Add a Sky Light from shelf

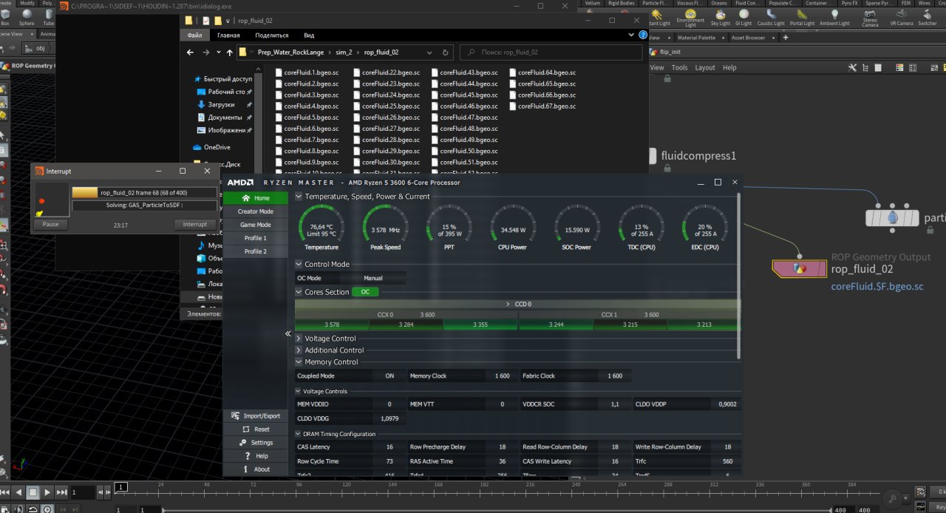(x=720, y=18)
